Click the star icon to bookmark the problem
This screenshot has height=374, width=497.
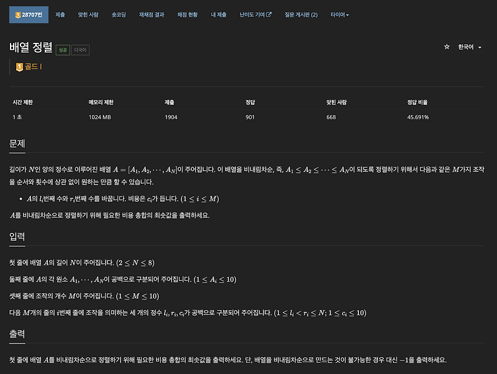point(446,46)
